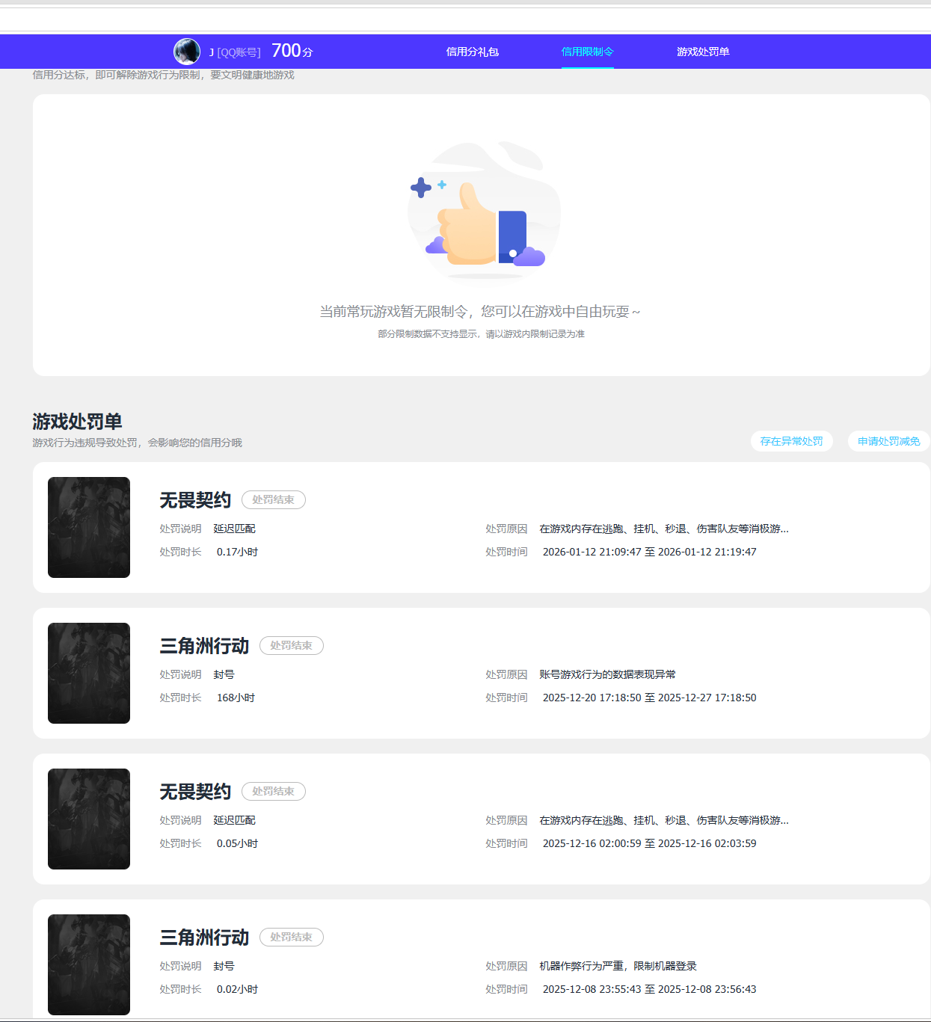The image size is (931, 1022).
Task: Click the 0.17小时 penalty duration
Action: (237, 552)
